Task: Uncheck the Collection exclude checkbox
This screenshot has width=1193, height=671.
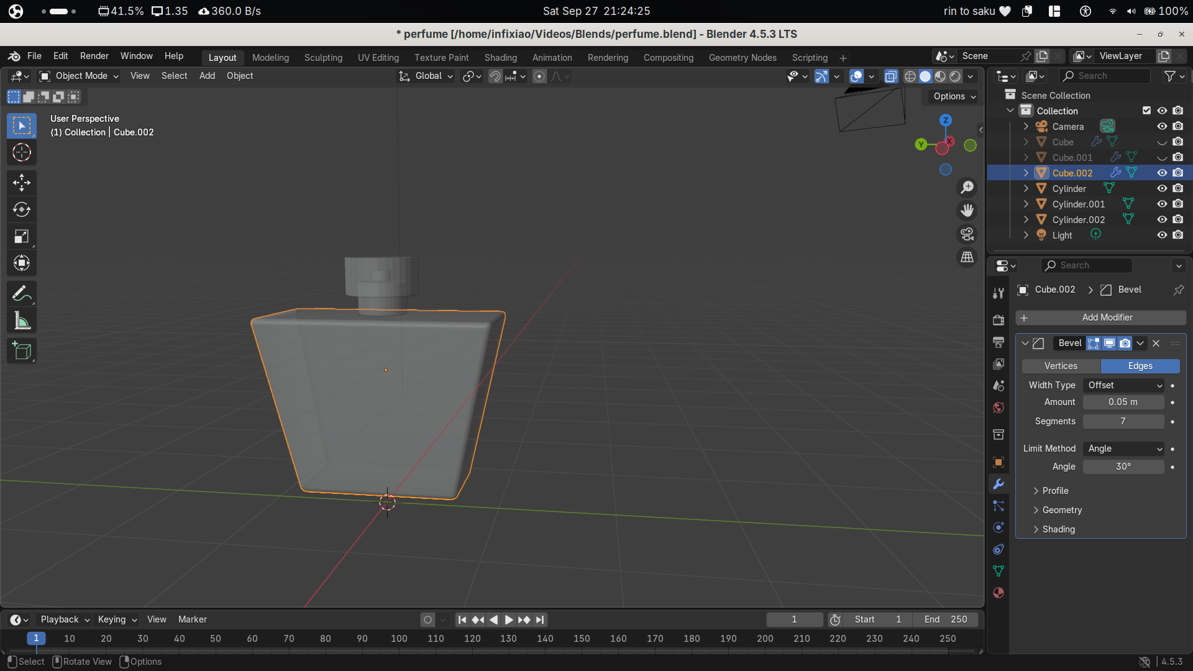Action: tap(1146, 111)
